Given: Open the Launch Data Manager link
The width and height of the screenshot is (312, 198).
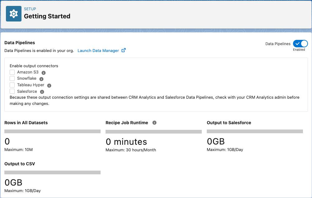Looking at the screenshot, I should point(98,50).
